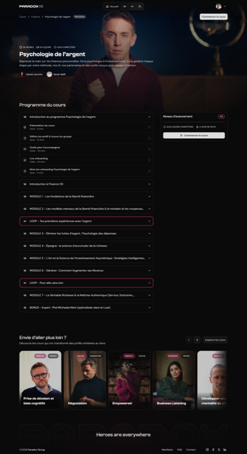
Task: Expand 'MODULE 4 - Épargne' section
Action: coord(86,246)
